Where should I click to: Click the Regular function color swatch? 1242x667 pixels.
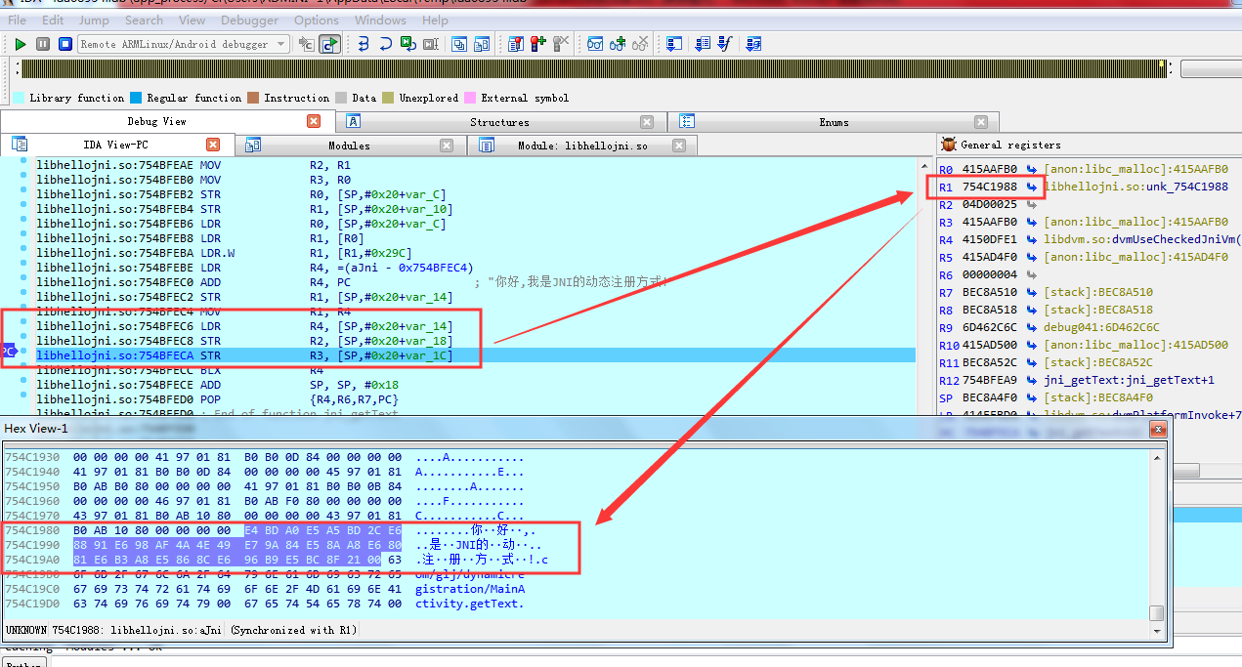(136, 98)
